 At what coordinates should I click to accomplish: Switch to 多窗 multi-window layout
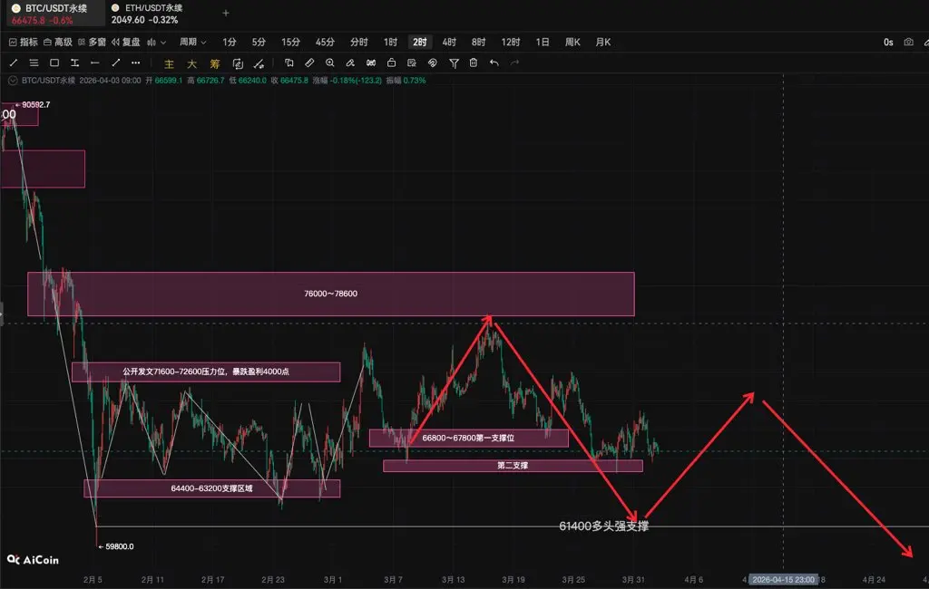(x=92, y=42)
